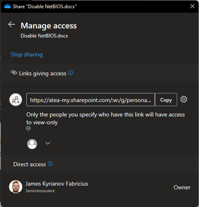The image size is (199, 207).
Task: Click the name James Kyrianov Fabricius
Action: [57, 184]
